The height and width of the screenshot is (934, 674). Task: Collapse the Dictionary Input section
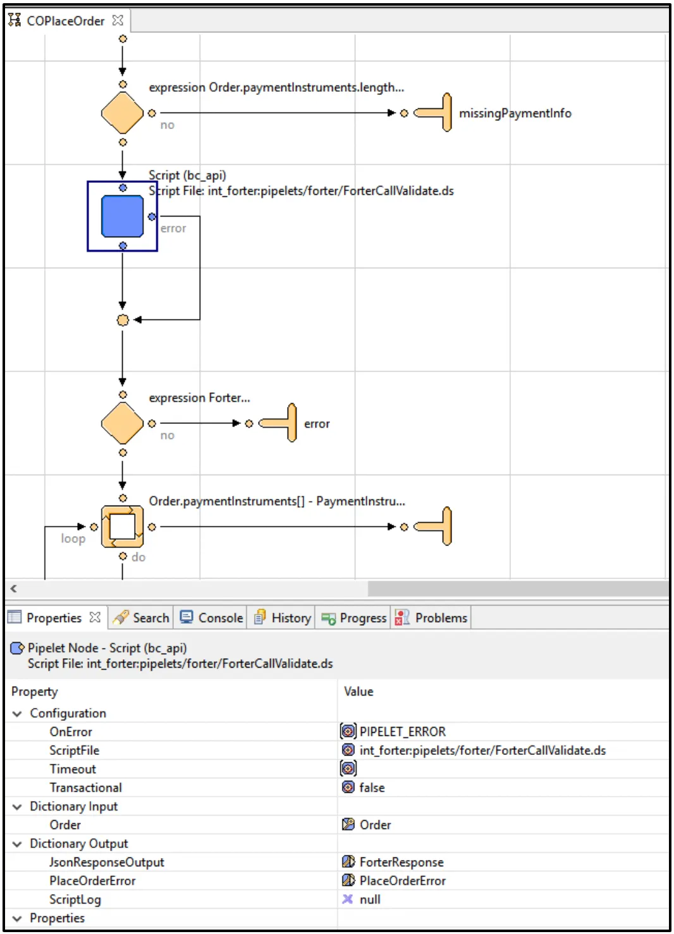pos(17,807)
